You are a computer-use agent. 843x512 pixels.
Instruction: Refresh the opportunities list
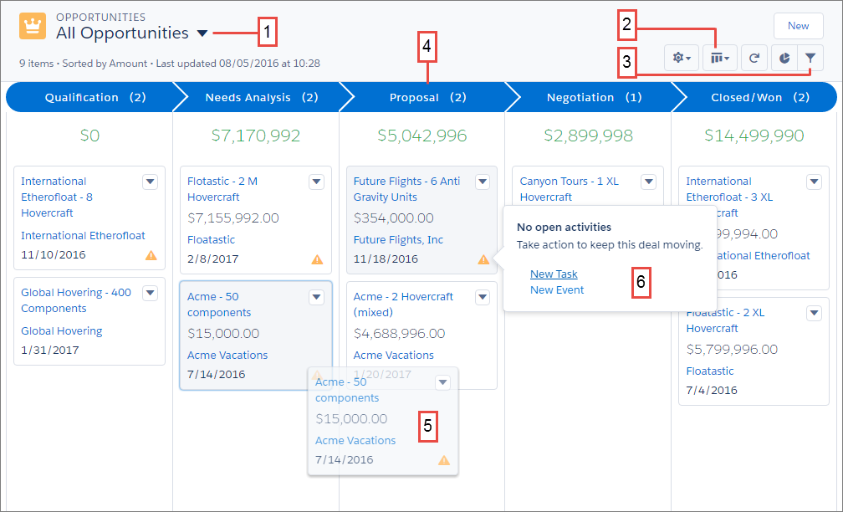pos(754,59)
